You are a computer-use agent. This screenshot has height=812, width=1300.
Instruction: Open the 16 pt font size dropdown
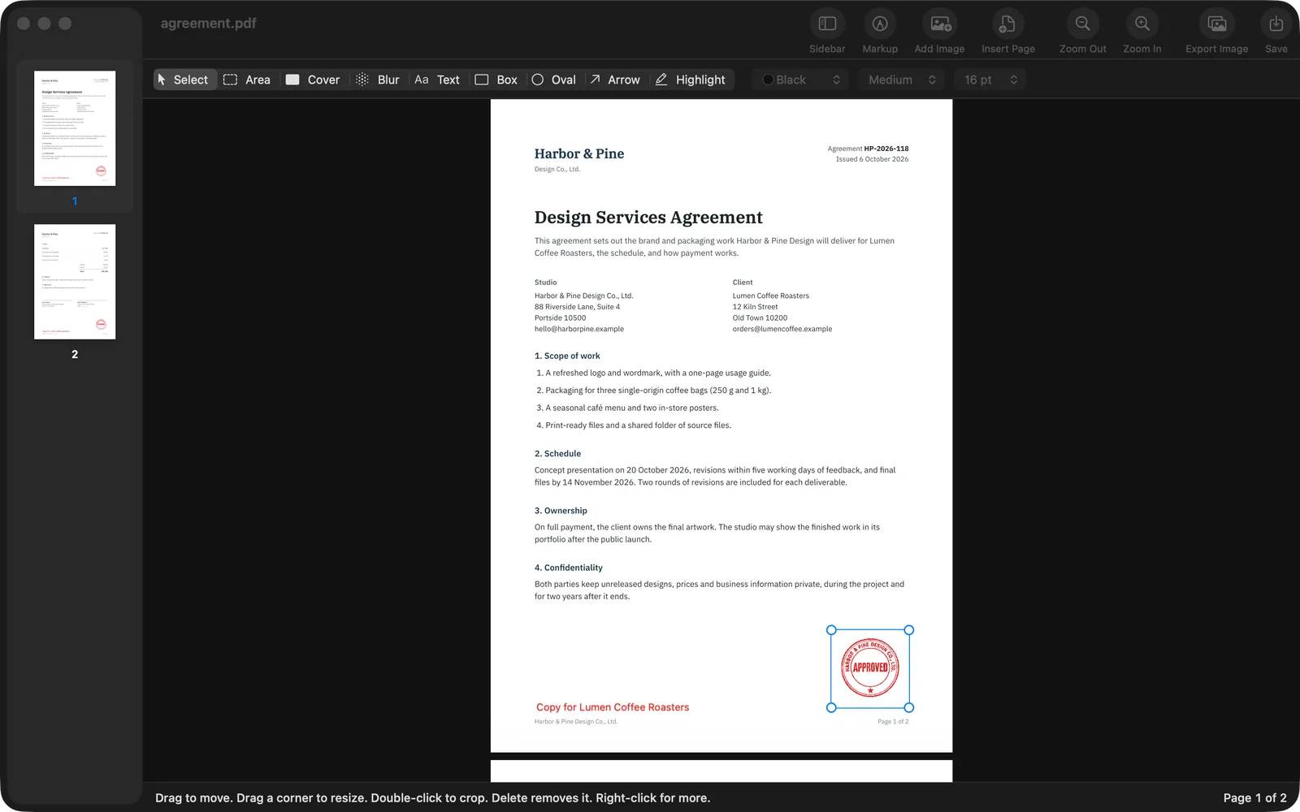point(990,80)
